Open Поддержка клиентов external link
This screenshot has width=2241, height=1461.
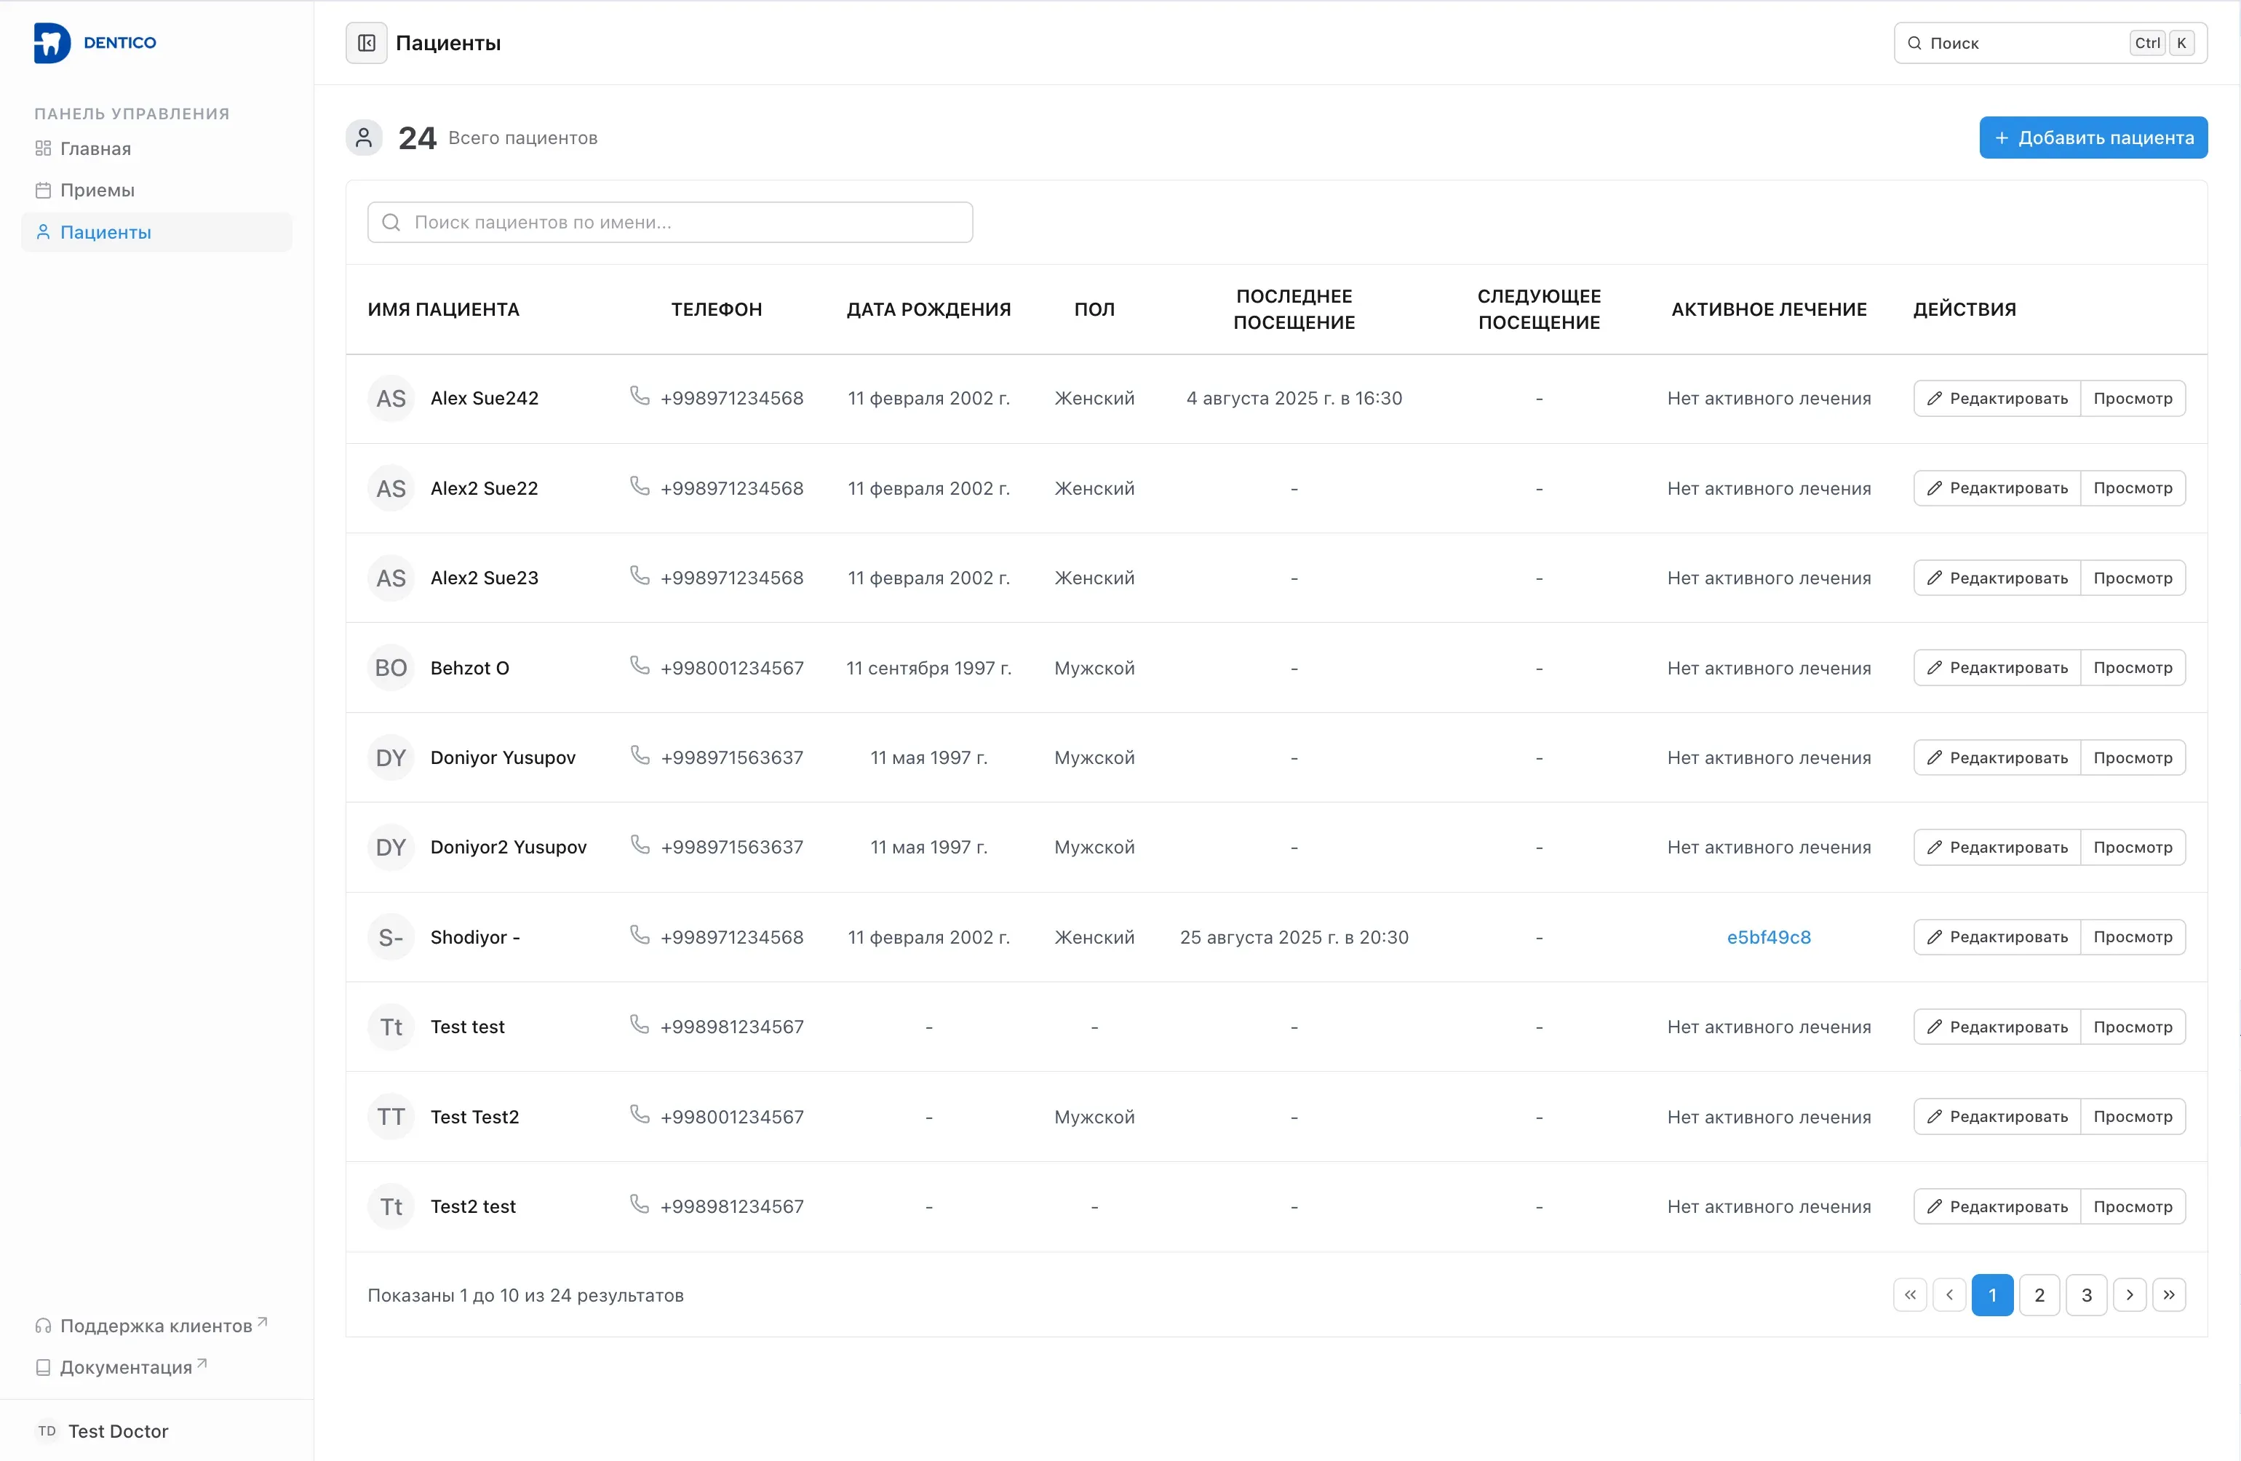pos(156,1326)
